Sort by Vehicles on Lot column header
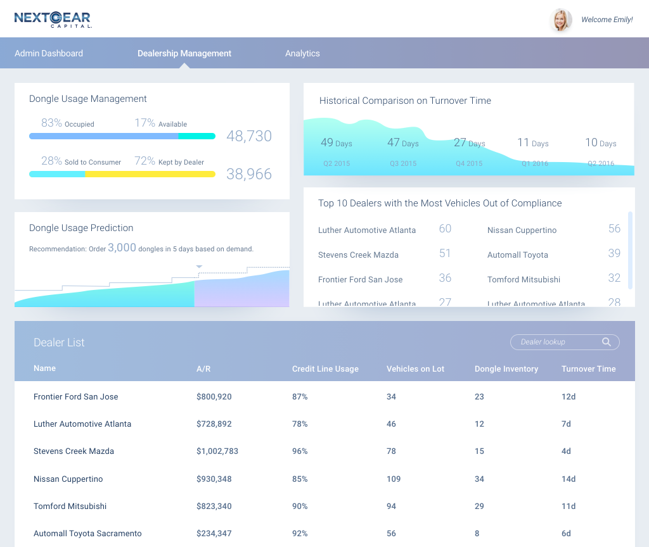 [x=415, y=369]
